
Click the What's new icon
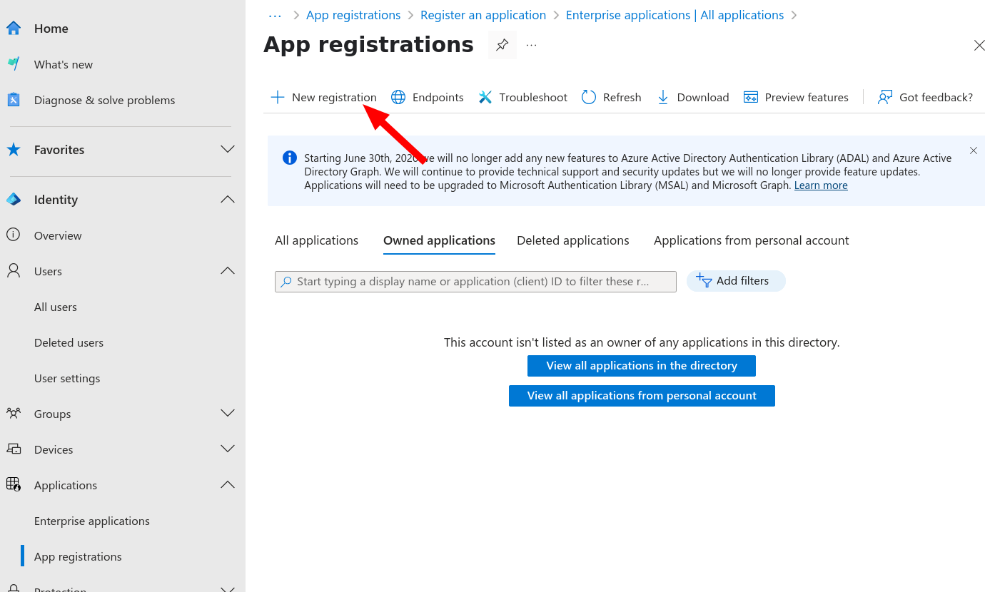click(14, 64)
